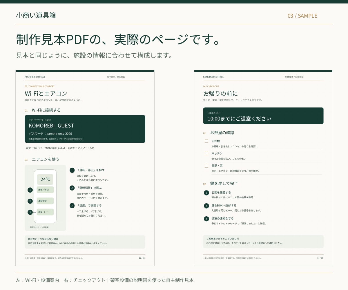This screenshot has width=348, height=290.
Task: Click the KOMOREBI_GUEST network name
Action: coord(51,126)
